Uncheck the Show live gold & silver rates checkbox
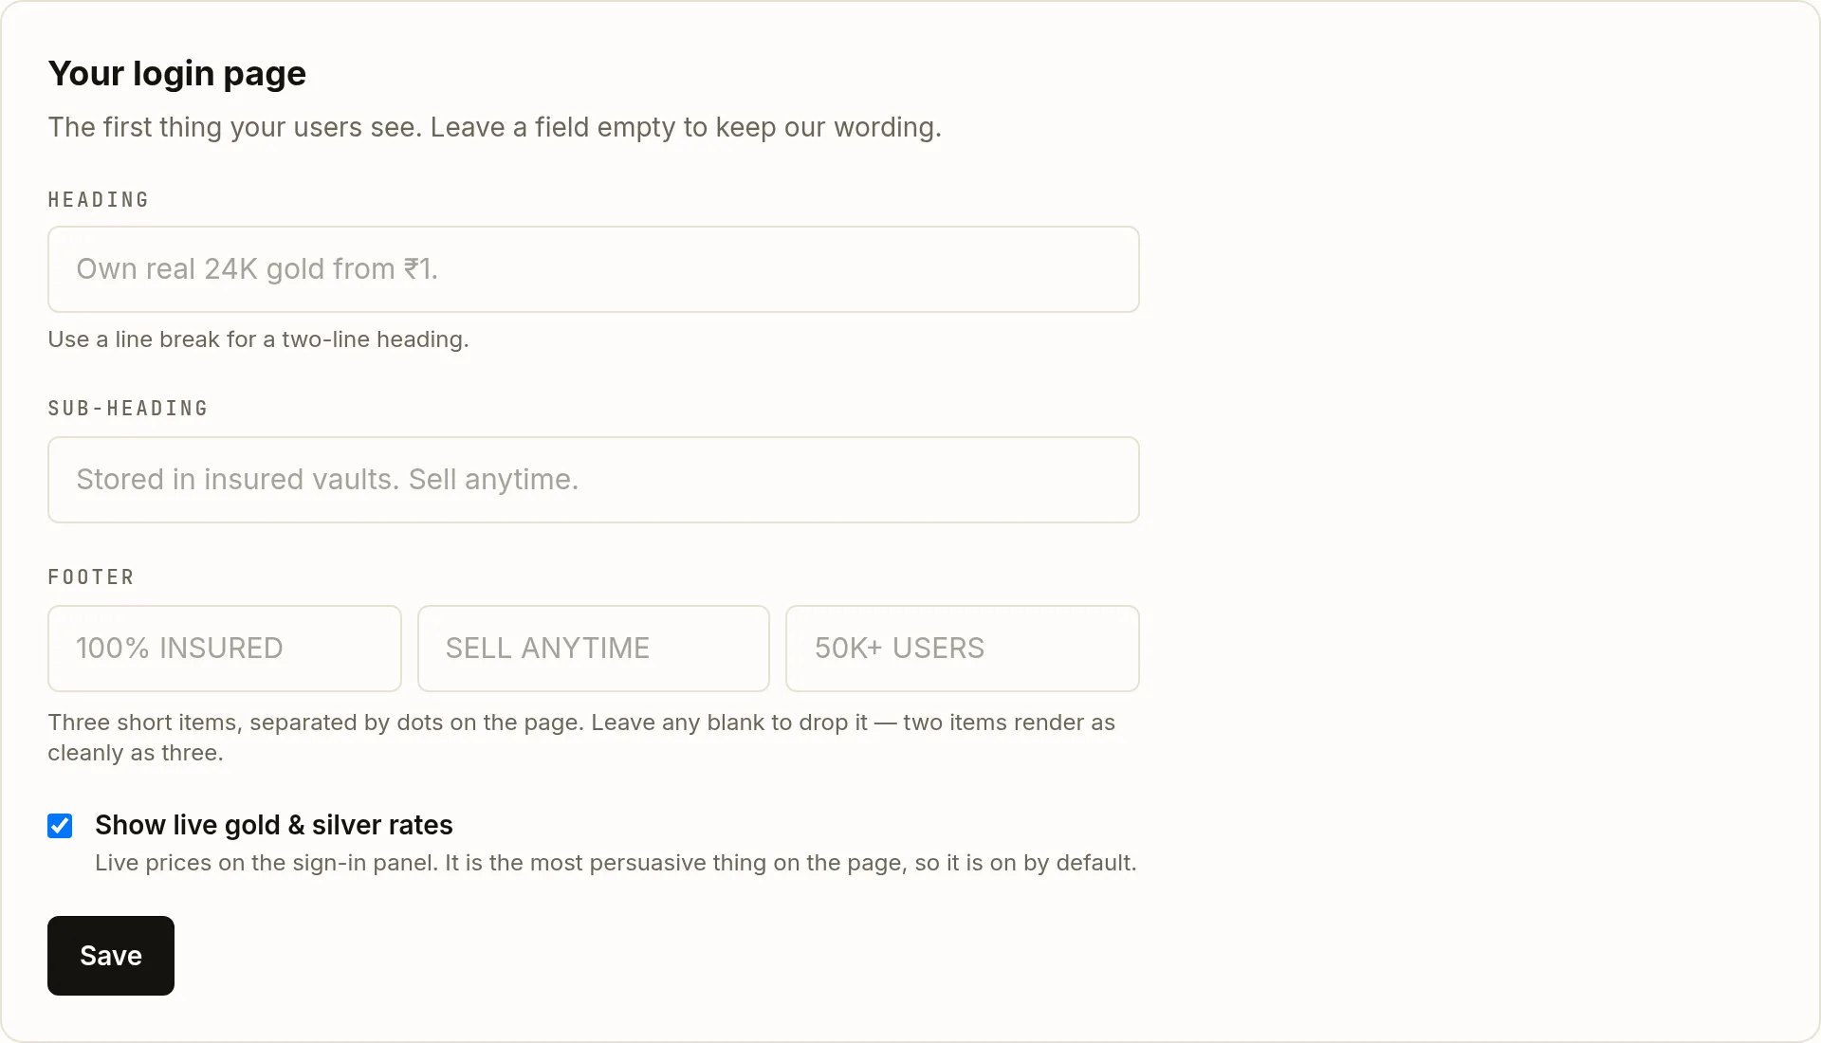Viewport: 1821px width, 1043px height. pos(60,826)
